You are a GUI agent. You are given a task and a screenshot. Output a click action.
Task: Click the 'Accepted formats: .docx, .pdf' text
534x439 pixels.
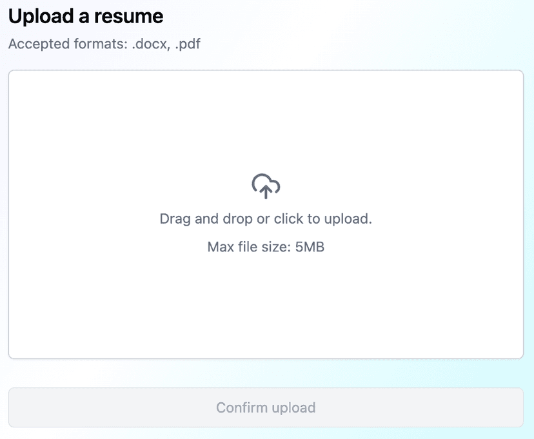103,44
